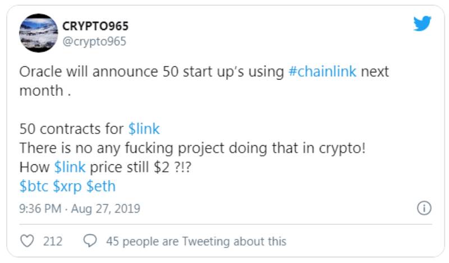449x263 pixels.
Task: Click the 212 likes count
Action: pos(53,241)
